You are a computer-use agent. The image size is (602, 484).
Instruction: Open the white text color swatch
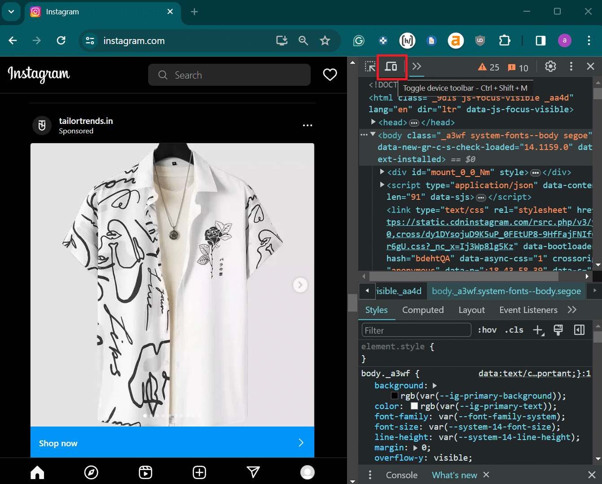click(414, 406)
